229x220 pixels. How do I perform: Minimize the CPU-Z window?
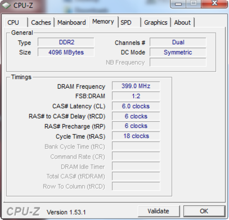tap(178, 4)
